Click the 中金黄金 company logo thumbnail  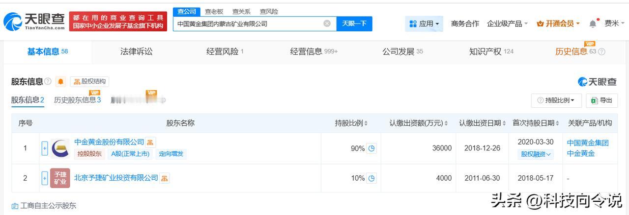60,148
